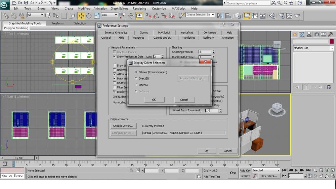Click the Unlink Selection chain icon
Viewport: 336px width, 189px height.
[x=14, y=15]
